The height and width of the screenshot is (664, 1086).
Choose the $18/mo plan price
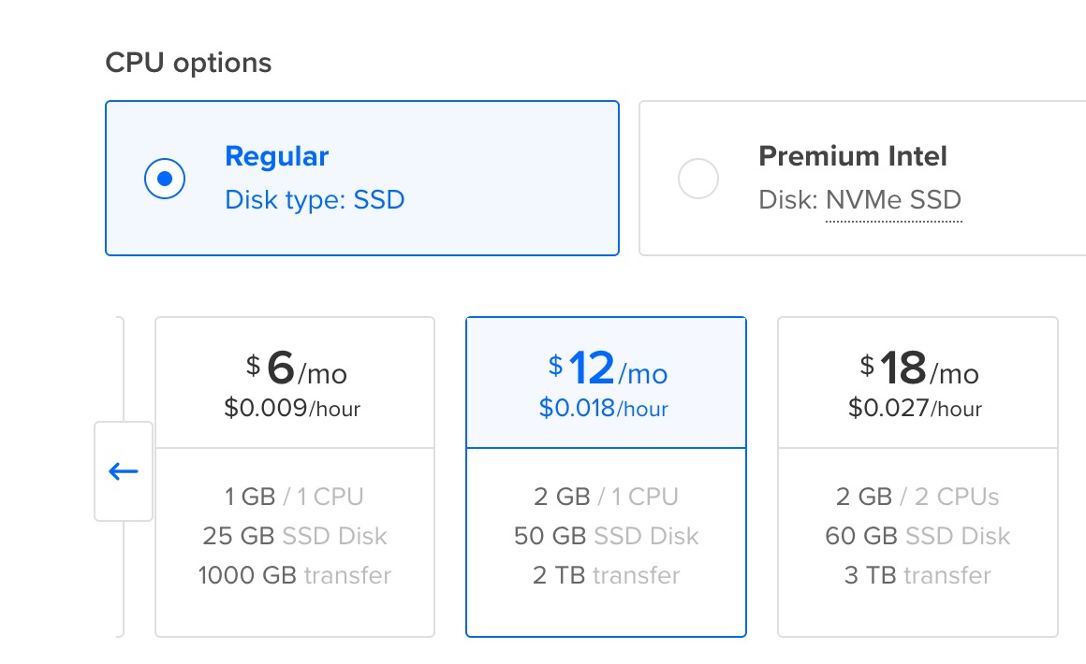point(919,370)
